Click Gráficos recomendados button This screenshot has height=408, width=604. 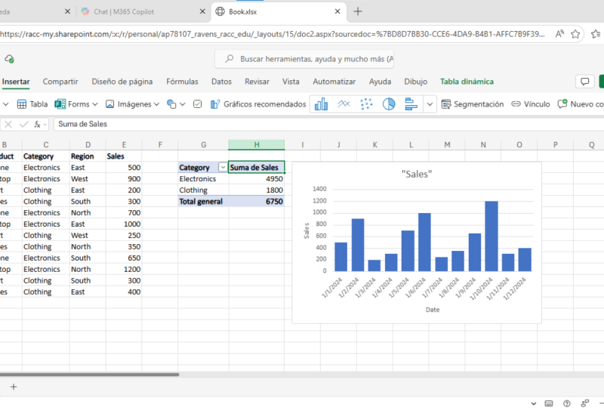pyautogui.click(x=258, y=104)
